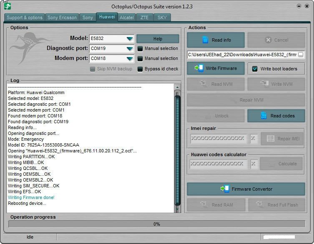Click log line 'Writing PARTITION...OK'
The image size is (314, 244).
coord(31,157)
